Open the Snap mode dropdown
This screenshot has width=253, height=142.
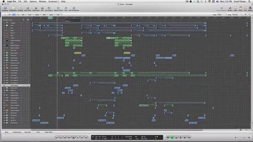222,15
